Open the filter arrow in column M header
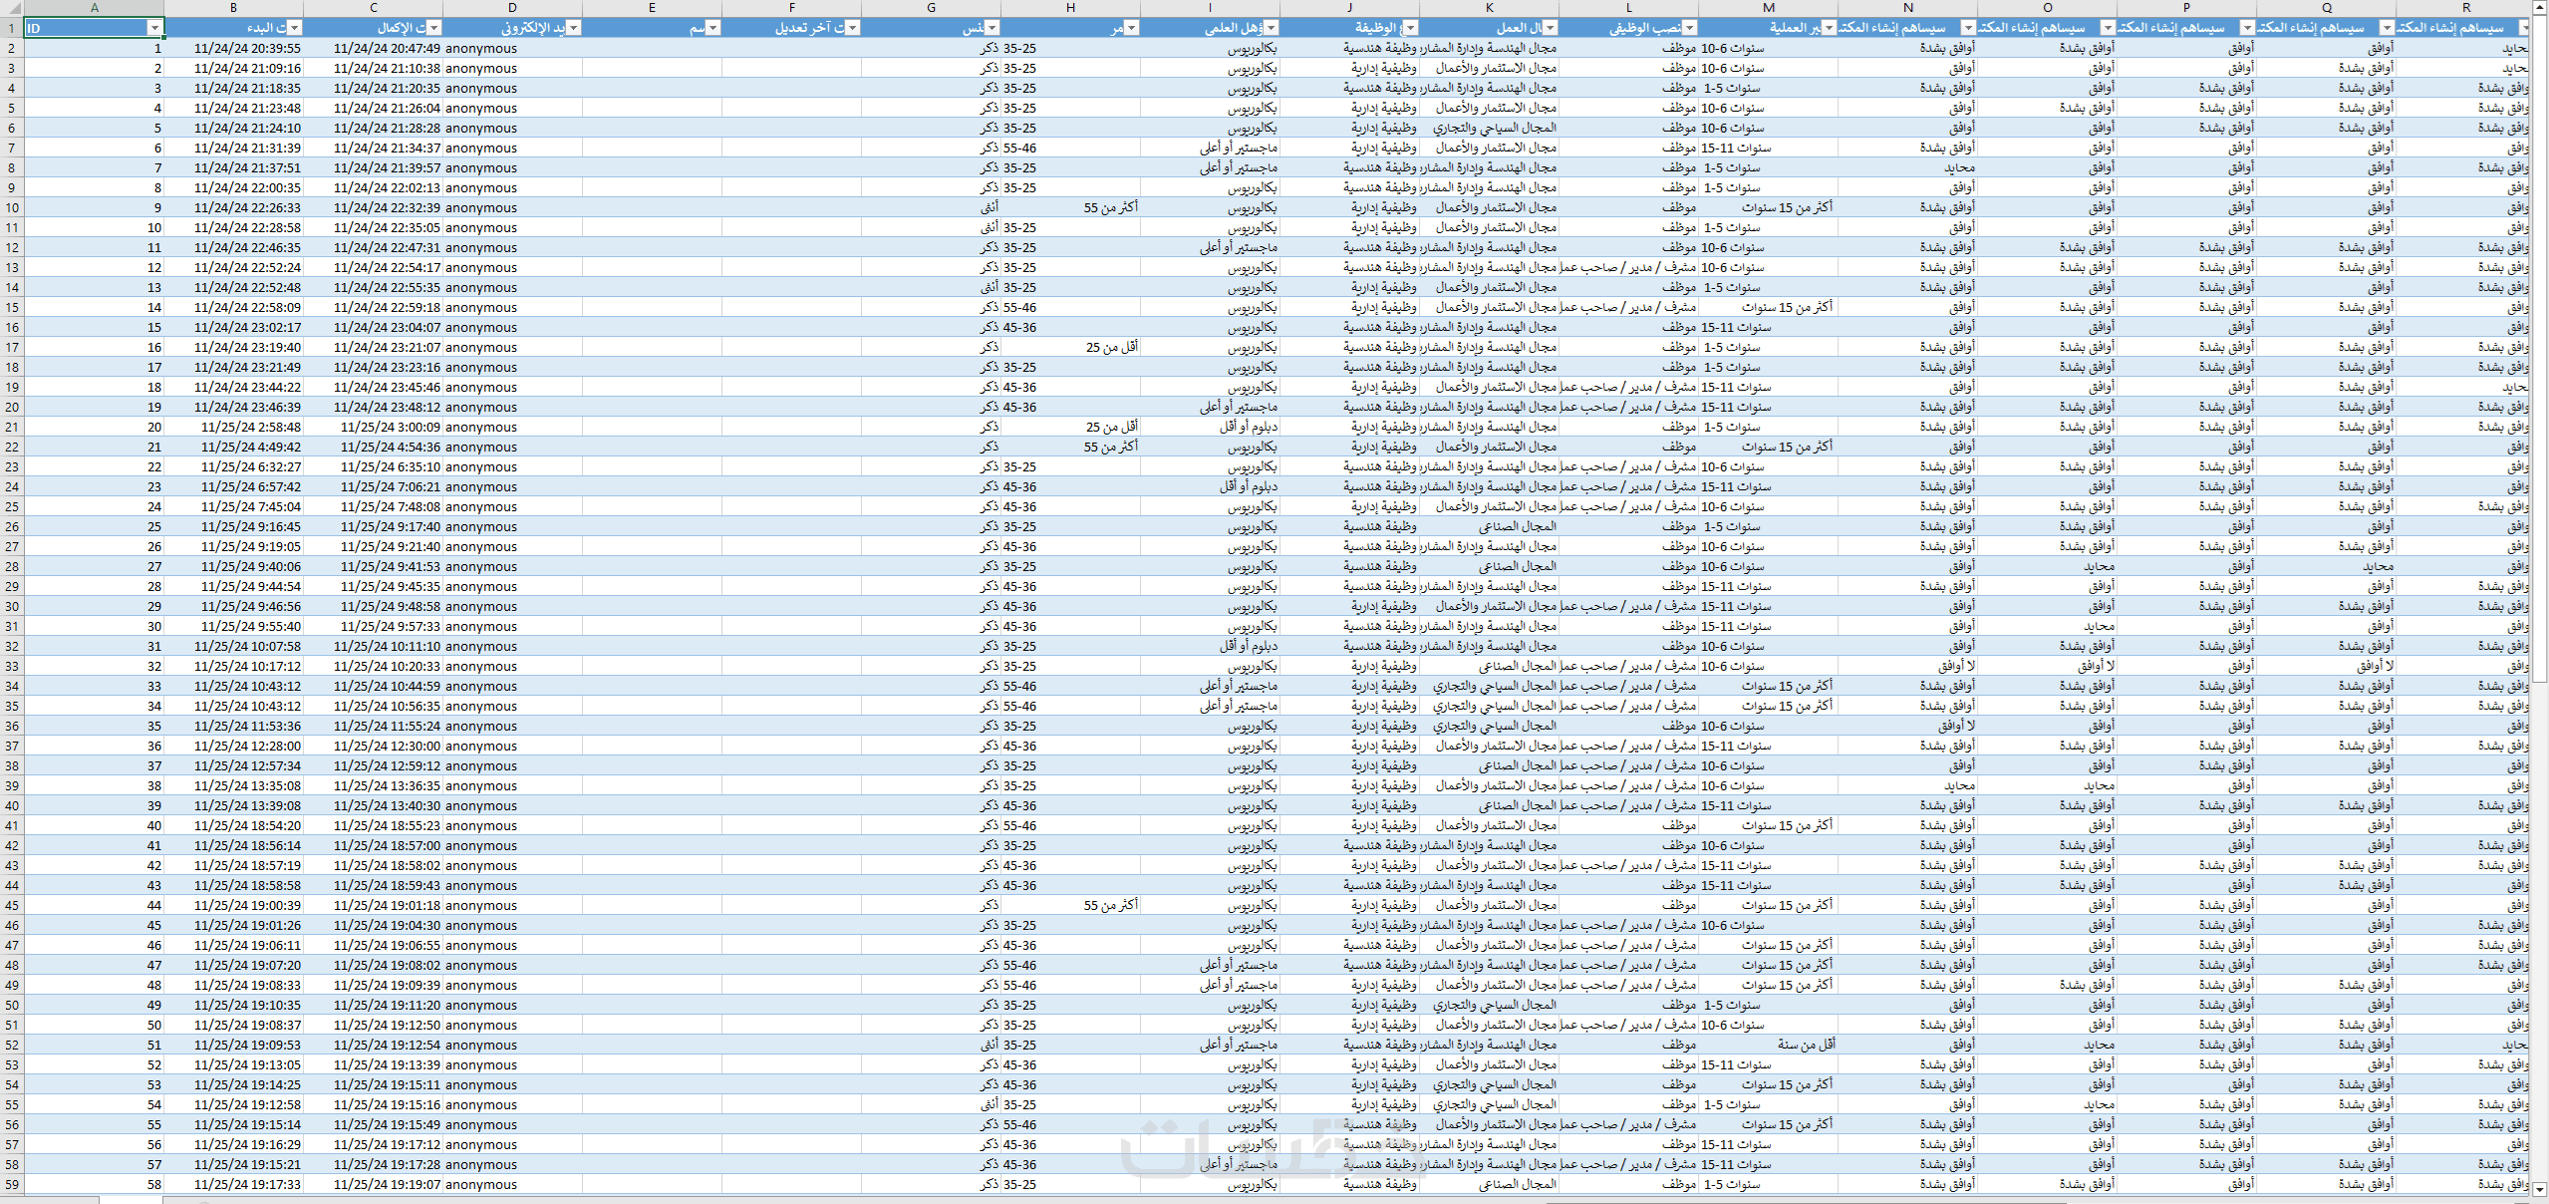2549x1204 pixels. click(x=1829, y=28)
